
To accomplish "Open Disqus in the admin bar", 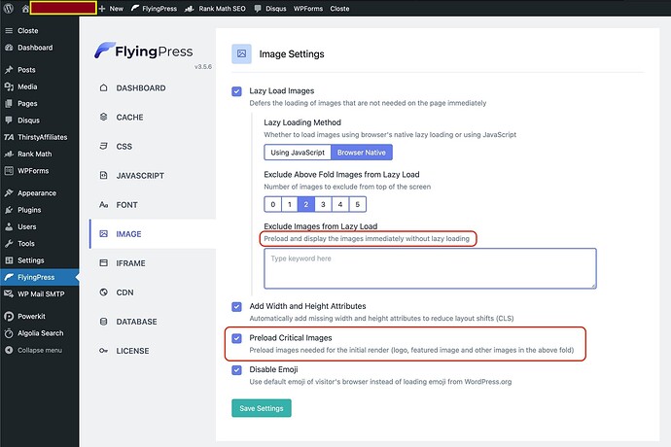I will click(270, 9).
